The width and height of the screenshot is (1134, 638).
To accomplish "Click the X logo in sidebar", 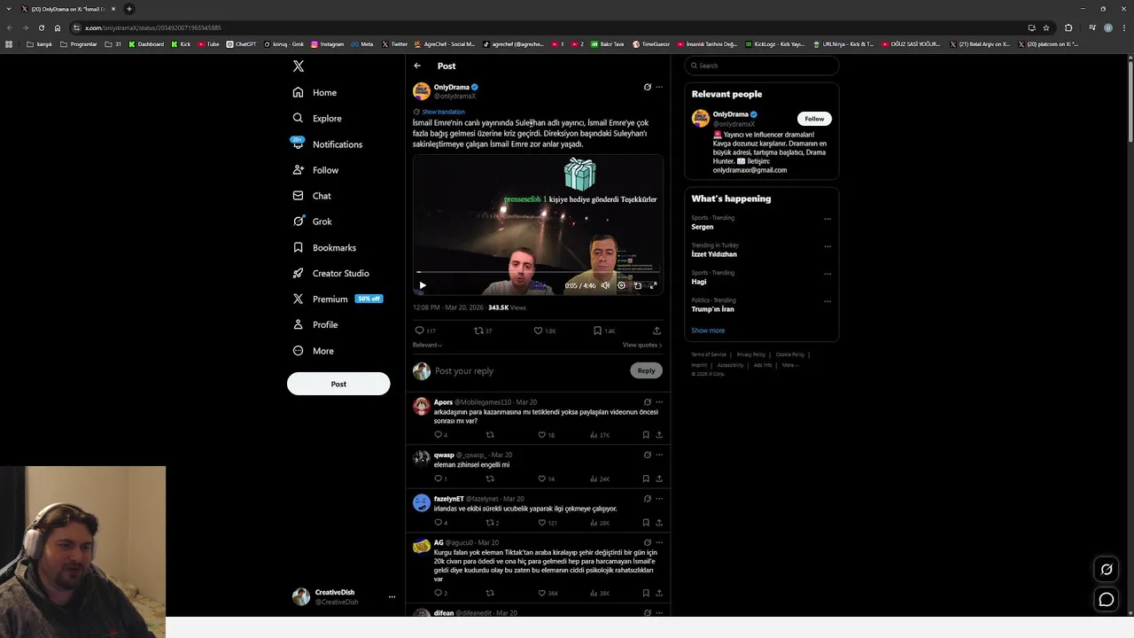I will (x=299, y=66).
